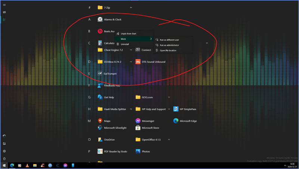This screenshot has width=299, height=169.
Task: Open Alarms & Clock app
Action: click(x=110, y=19)
